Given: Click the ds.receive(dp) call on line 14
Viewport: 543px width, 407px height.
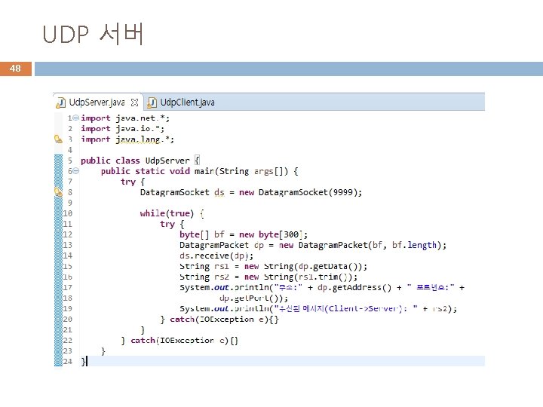Looking at the screenshot, I should [x=216, y=256].
